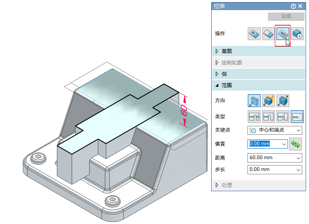This screenshot has height=224, width=309.
Task: Click the 完成 button
Action: pyautogui.click(x=286, y=16)
